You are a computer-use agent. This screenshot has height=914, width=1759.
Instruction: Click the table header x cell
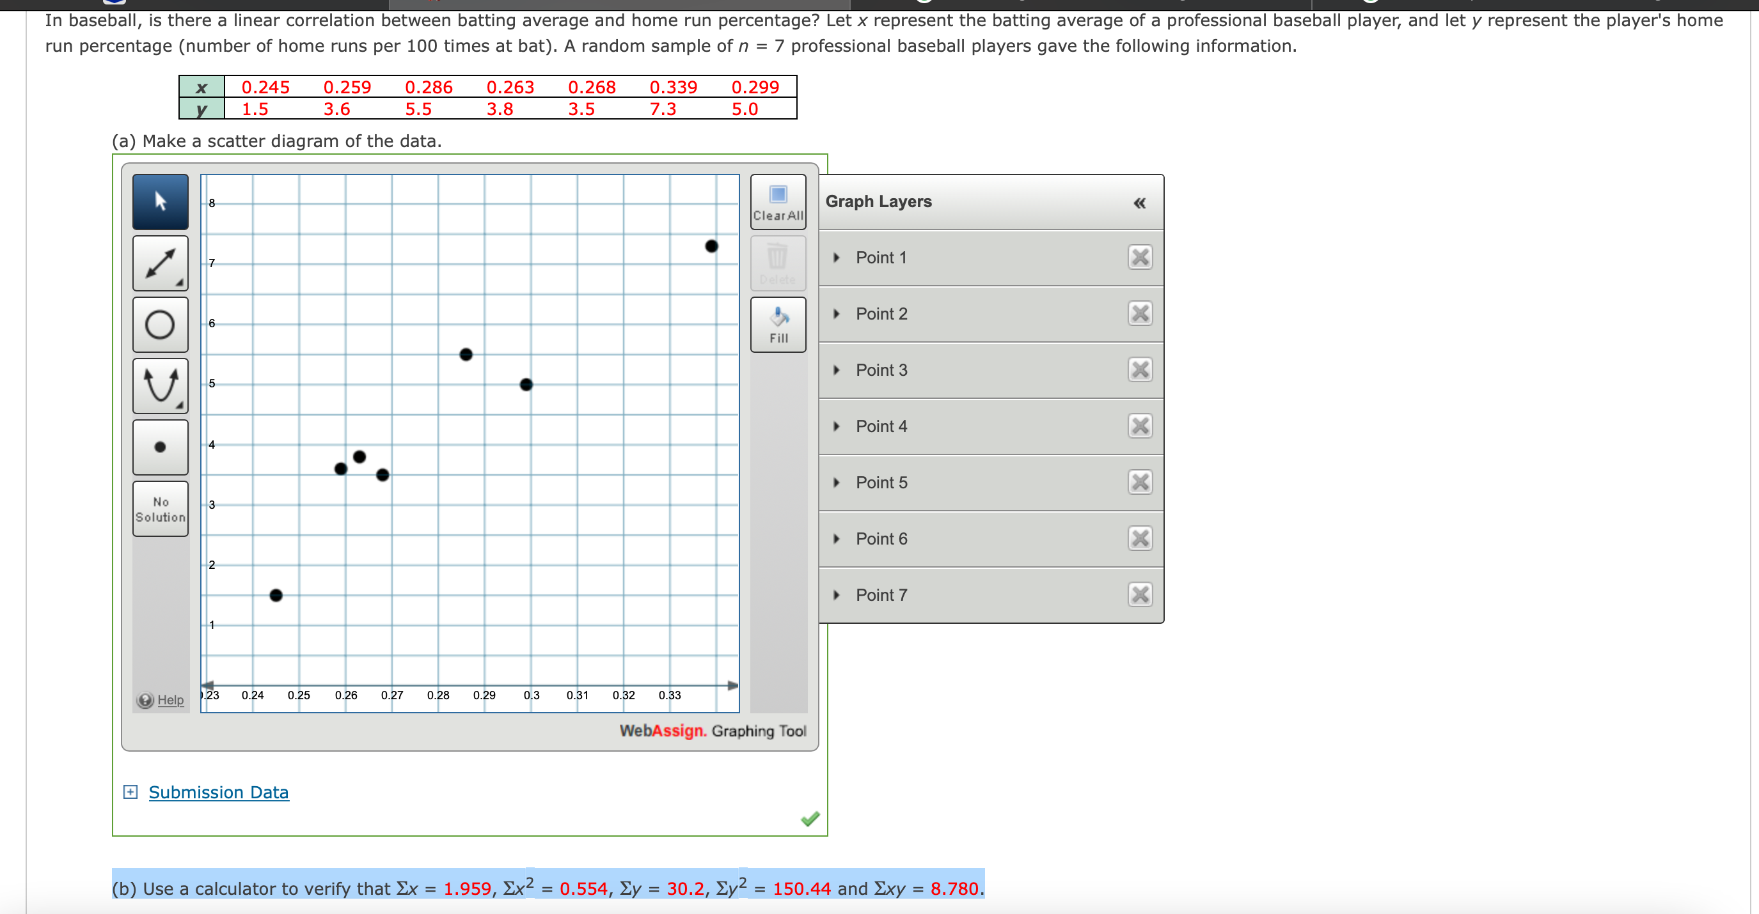point(201,88)
